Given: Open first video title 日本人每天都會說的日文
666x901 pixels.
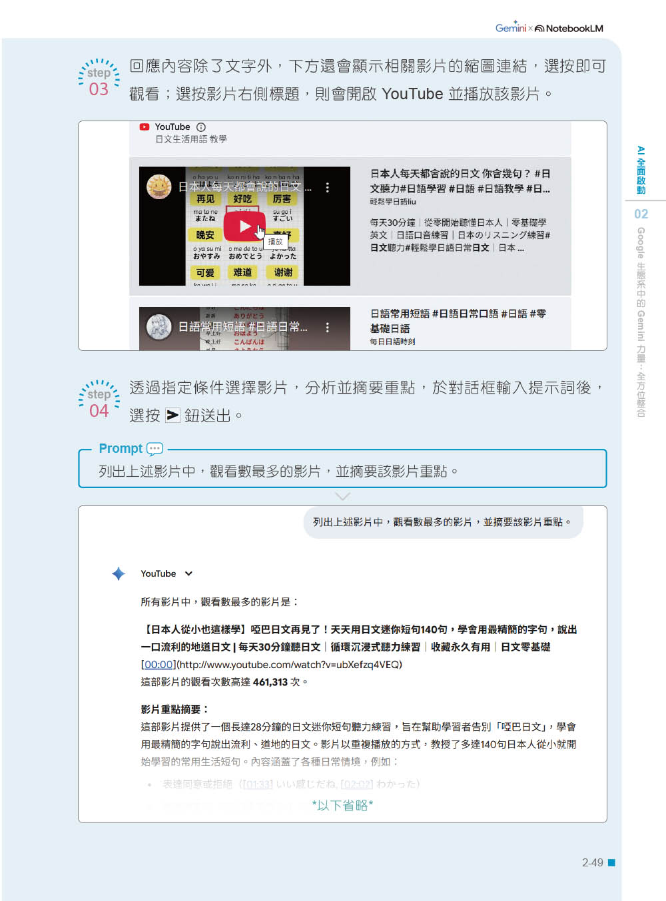Looking at the screenshot, I should point(460,181).
